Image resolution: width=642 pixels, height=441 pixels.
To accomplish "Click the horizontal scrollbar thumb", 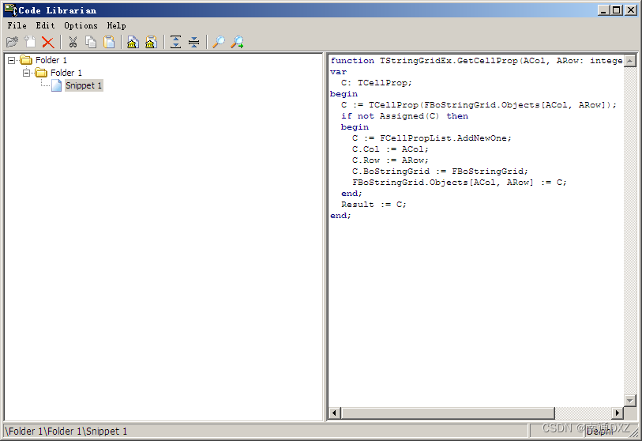I will pos(448,413).
